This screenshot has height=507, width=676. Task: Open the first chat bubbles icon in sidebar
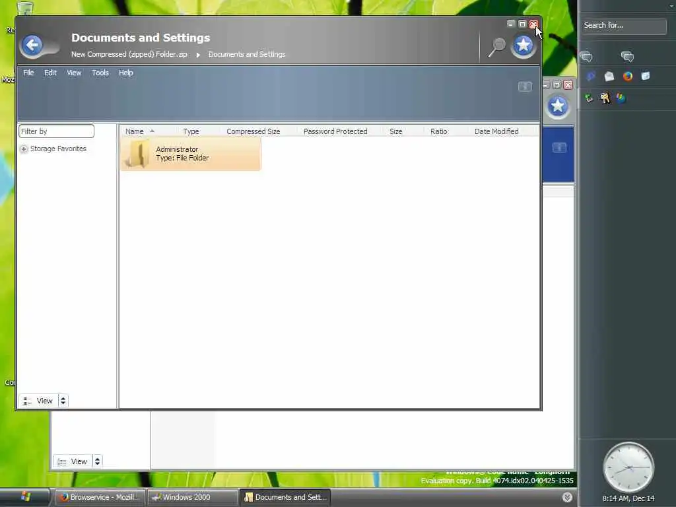pyautogui.click(x=586, y=57)
